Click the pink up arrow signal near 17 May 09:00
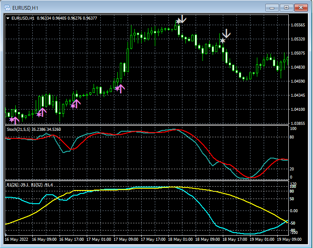The height and width of the screenshot is (248, 313). (121, 89)
